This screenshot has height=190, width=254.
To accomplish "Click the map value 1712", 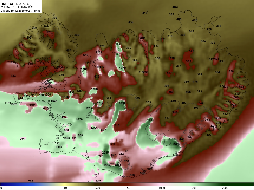I will pos(100,103).
